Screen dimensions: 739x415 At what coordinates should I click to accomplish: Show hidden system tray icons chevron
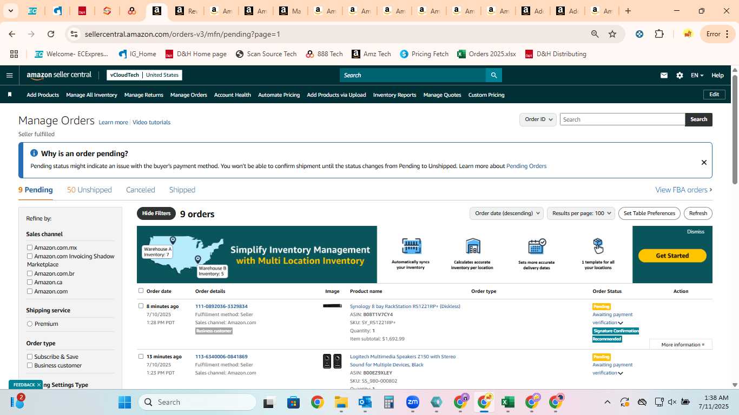(x=607, y=402)
